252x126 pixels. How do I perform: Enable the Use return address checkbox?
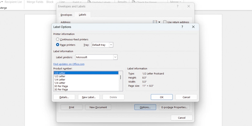coord(165,22)
